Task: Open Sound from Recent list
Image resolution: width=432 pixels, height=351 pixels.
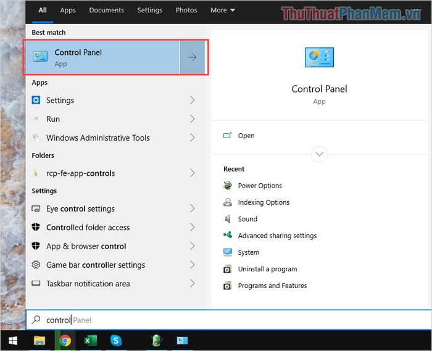Action: [247, 219]
